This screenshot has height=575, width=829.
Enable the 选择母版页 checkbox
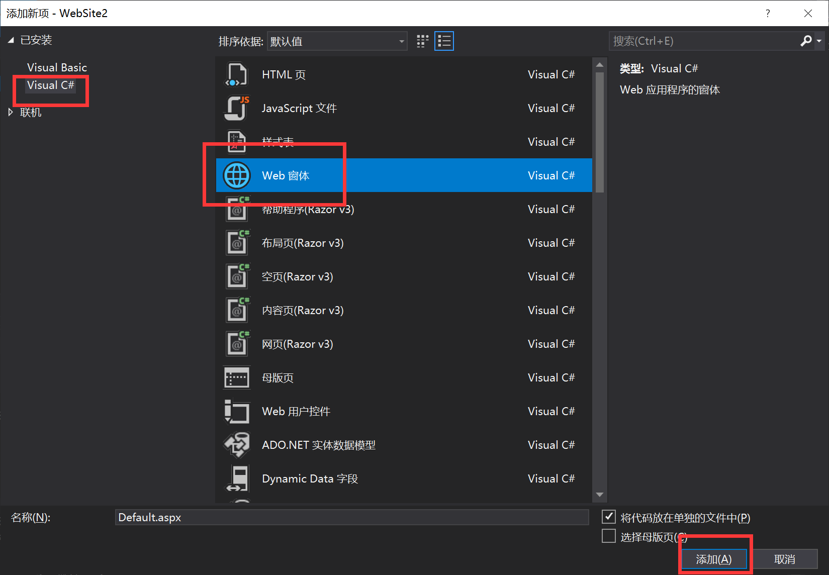609,536
